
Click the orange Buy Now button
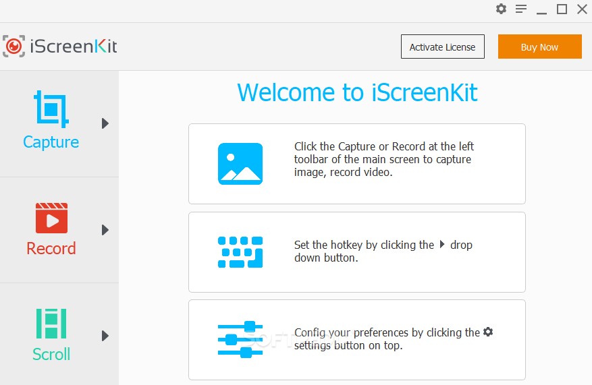(539, 47)
